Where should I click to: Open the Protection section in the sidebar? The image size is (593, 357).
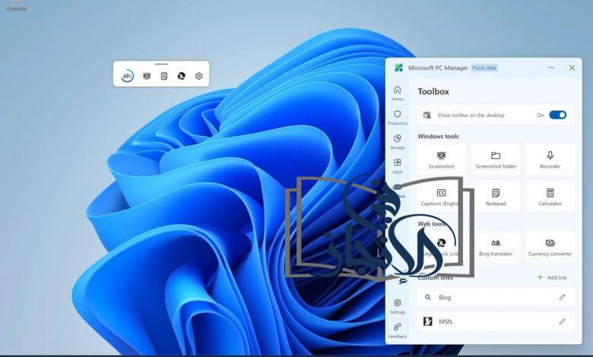(397, 118)
